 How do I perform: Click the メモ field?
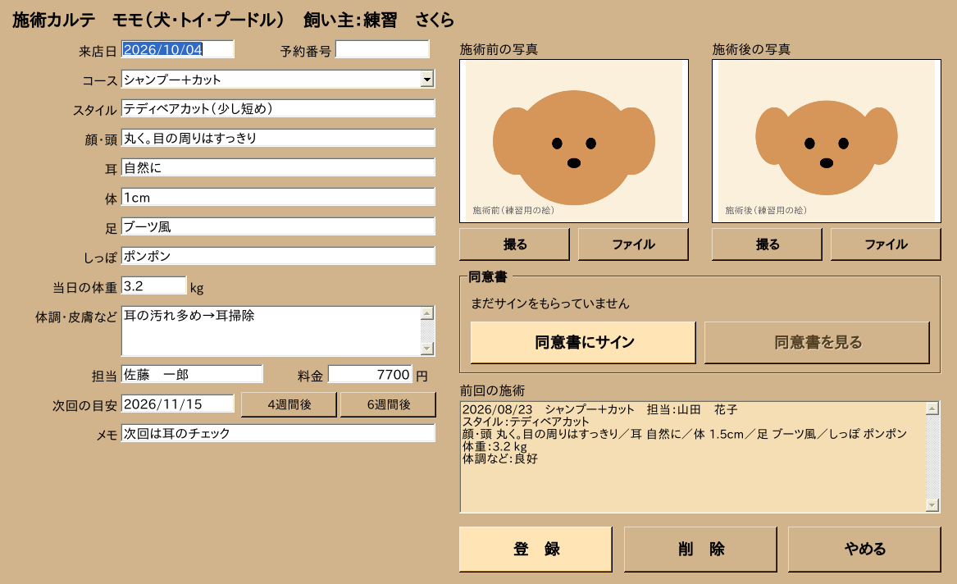pos(278,432)
